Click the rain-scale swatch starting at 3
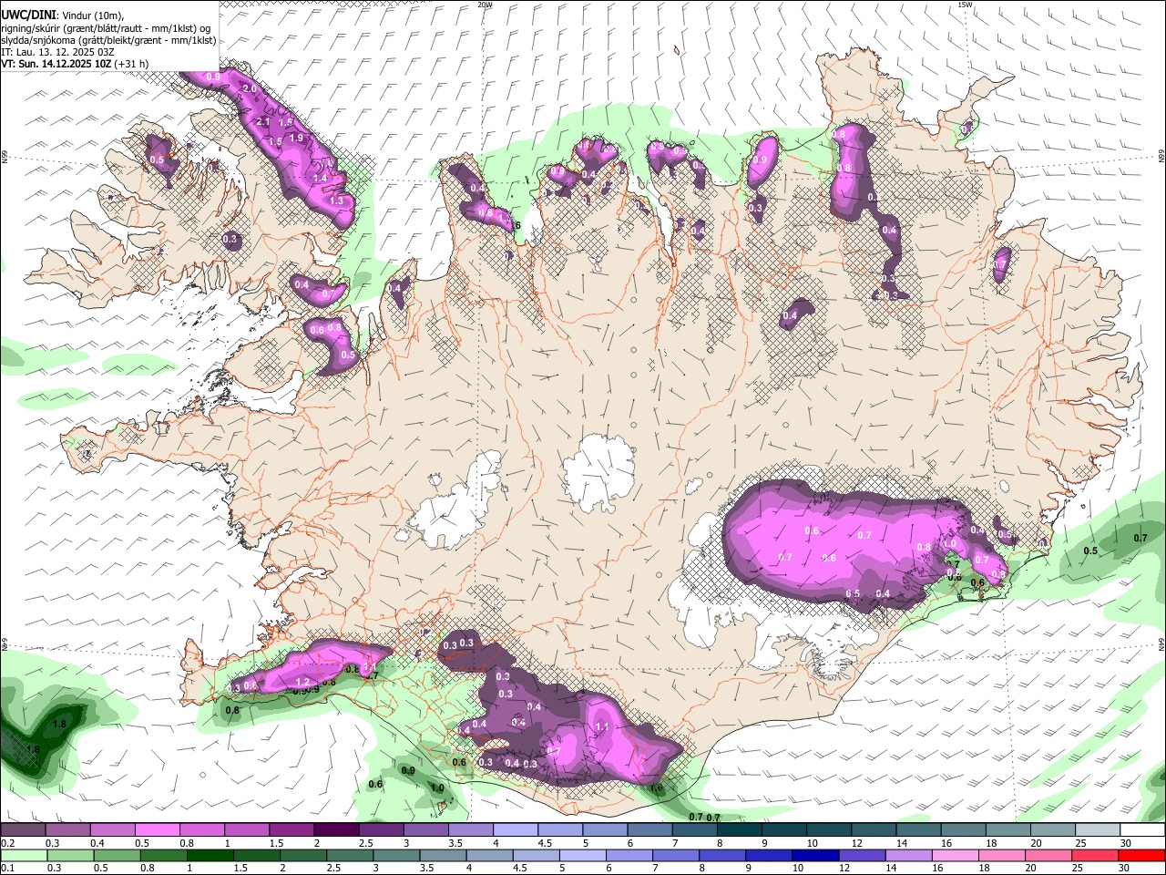The width and height of the screenshot is (1166, 875). click(396, 856)
